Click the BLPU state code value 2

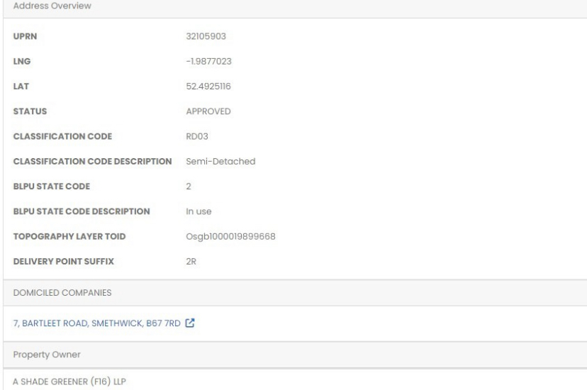pos(189,186)
